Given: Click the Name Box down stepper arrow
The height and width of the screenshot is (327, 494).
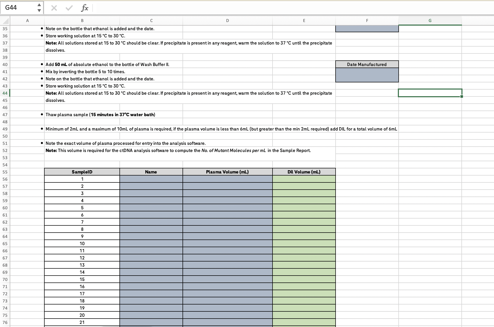Looking at the screenshot, I should coord(39,11).
